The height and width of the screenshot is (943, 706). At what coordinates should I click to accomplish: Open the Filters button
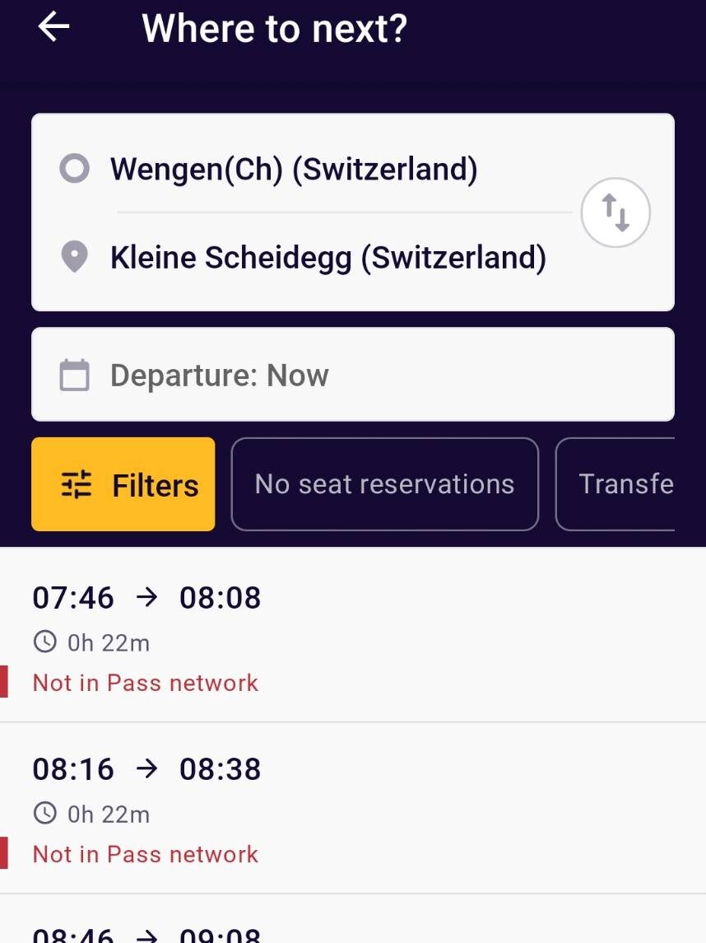123,484
